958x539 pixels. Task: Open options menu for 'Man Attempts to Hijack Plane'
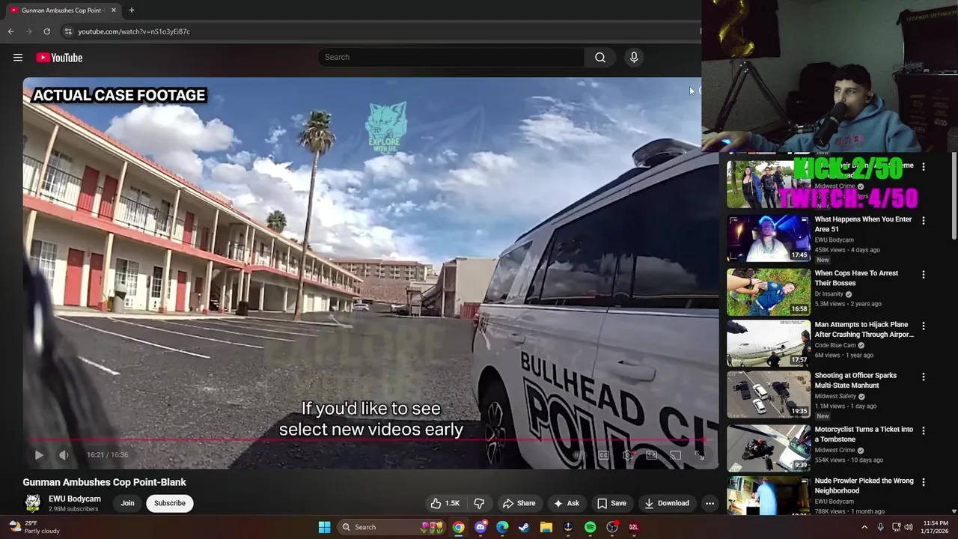point(923,326)
